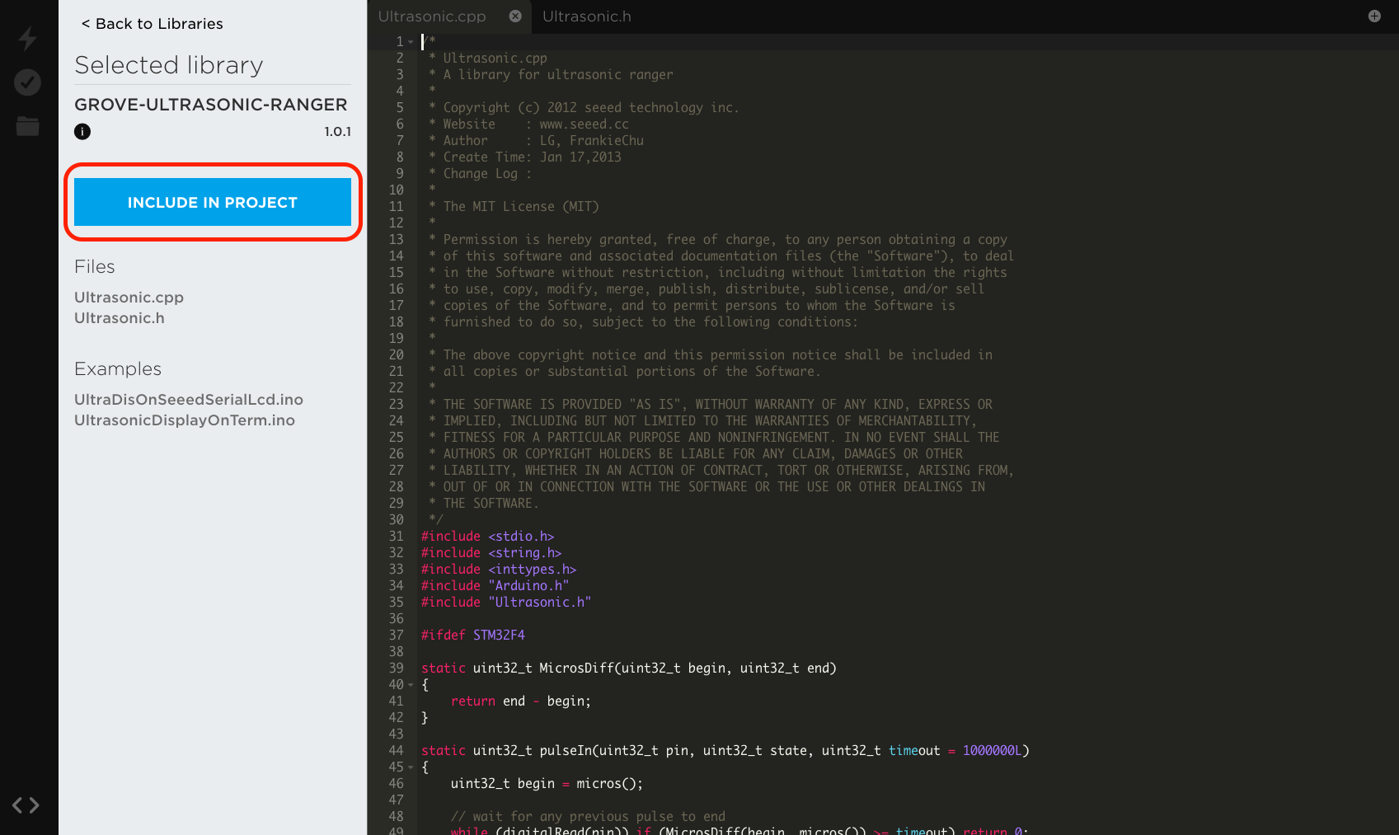Open the Code view angle-brackets icon

[26, 805]
